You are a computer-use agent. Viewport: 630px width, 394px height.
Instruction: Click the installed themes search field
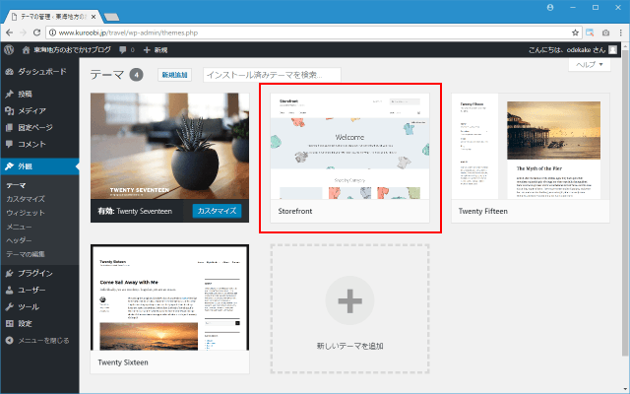pyautogui.click(x=272, y=75)
